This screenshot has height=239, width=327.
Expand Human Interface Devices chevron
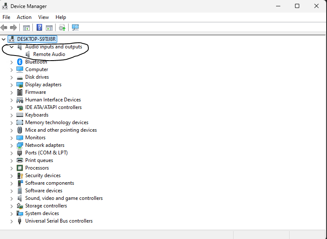click(x=11, y=100)
